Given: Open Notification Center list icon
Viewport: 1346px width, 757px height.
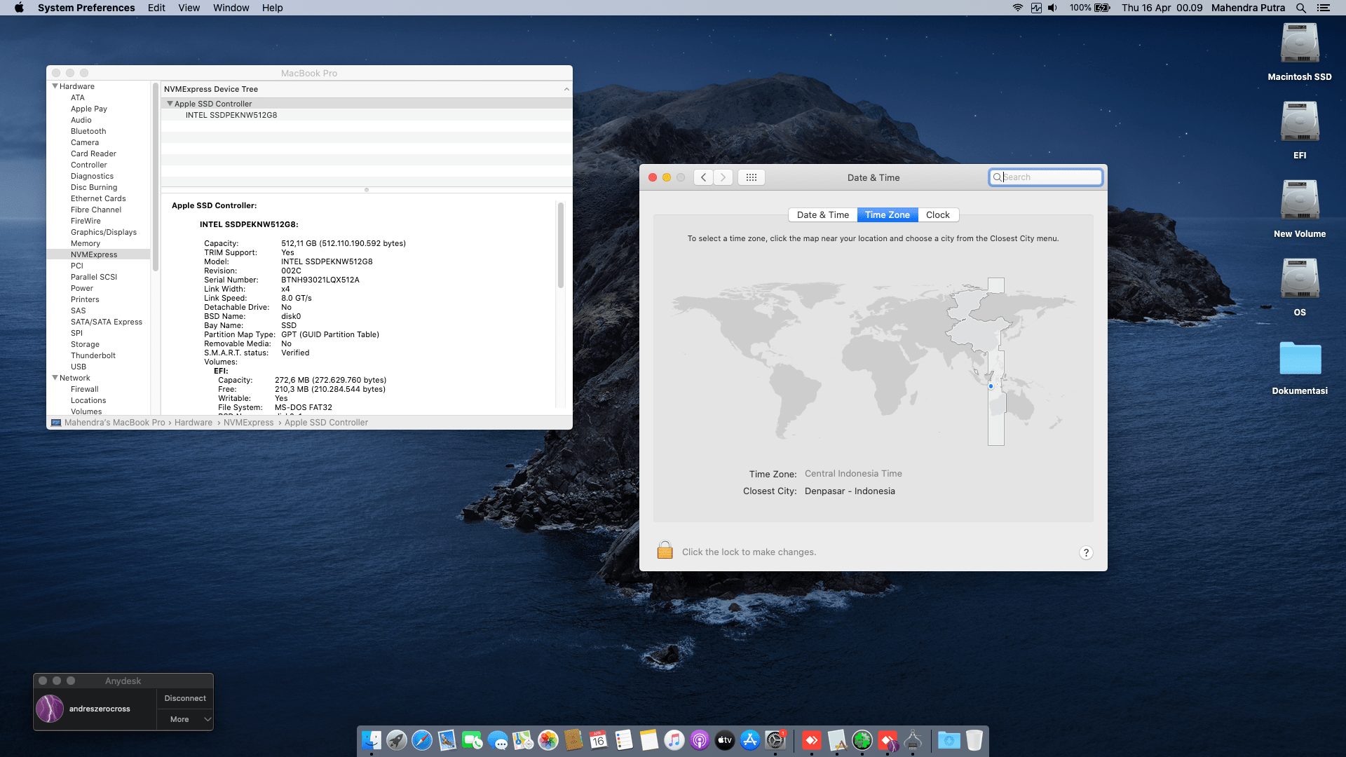Looking at the screenshot, I should tap(1323, 8).
